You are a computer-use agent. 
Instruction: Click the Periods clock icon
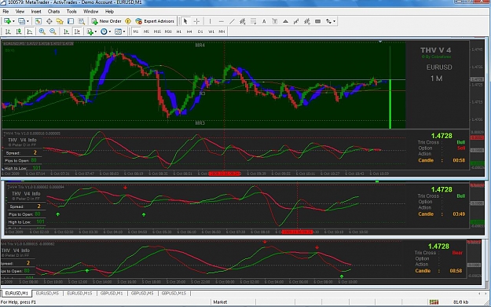pos(104,31)
